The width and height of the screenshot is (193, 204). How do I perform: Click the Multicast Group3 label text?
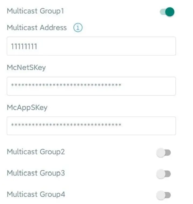(x=36, y=173)
